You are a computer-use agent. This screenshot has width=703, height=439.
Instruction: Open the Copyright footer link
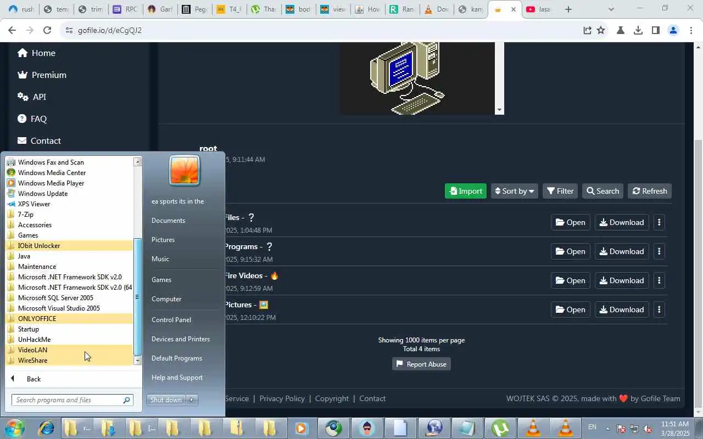click(x=332, y=398)
